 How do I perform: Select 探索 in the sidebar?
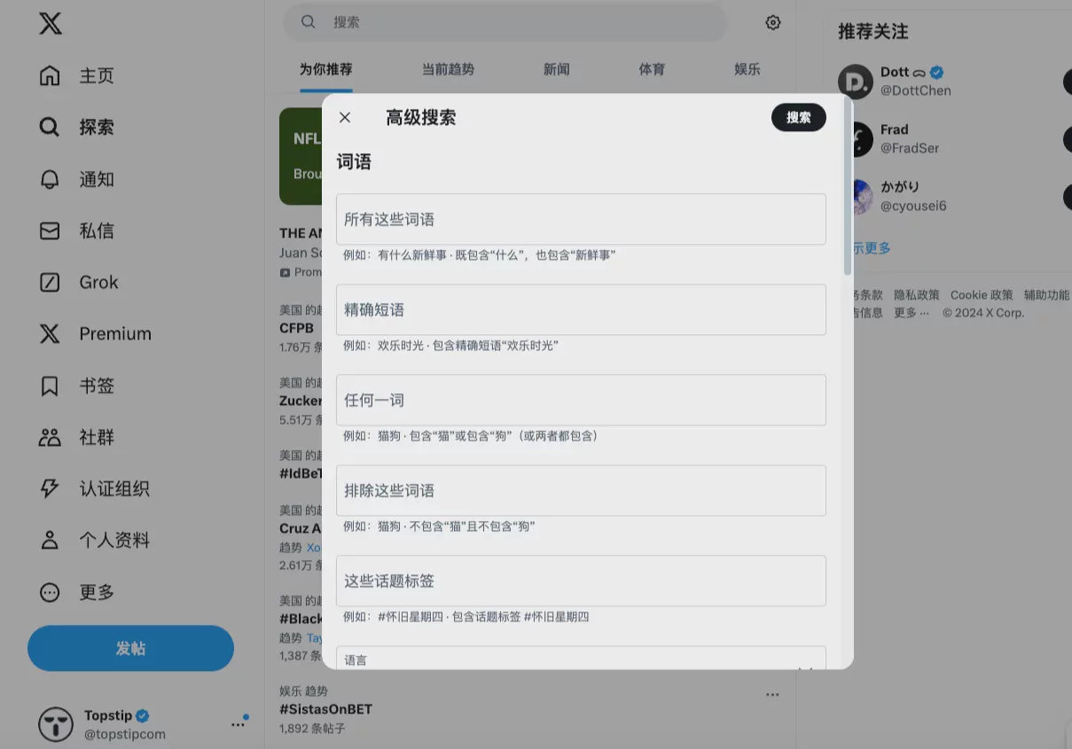97,127
